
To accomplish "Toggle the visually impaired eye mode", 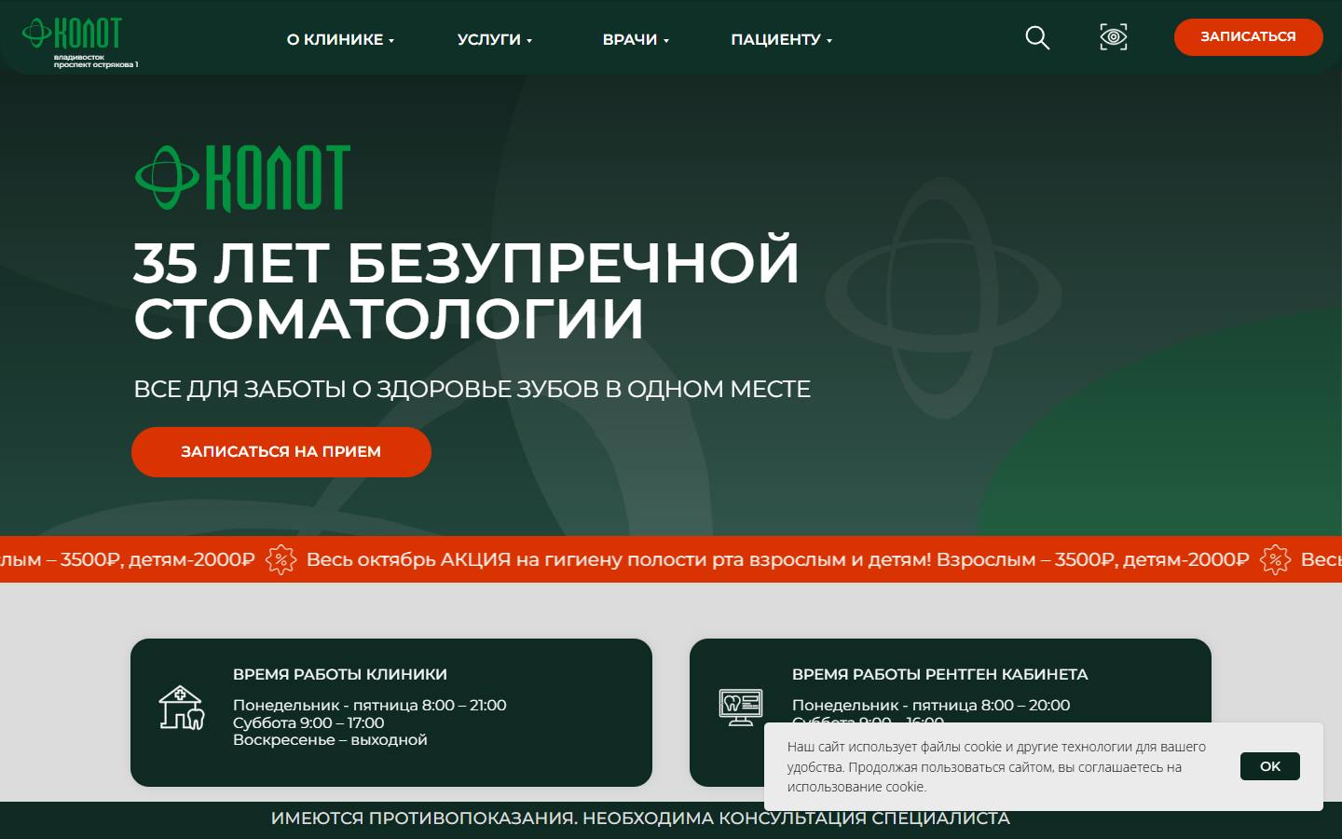I will 1113,37.
